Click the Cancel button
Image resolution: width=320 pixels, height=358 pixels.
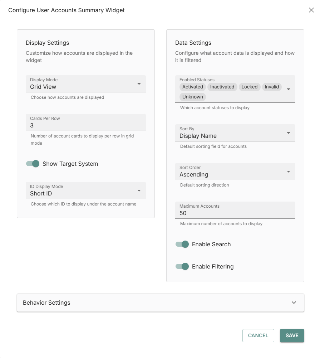tap(258, 335)
